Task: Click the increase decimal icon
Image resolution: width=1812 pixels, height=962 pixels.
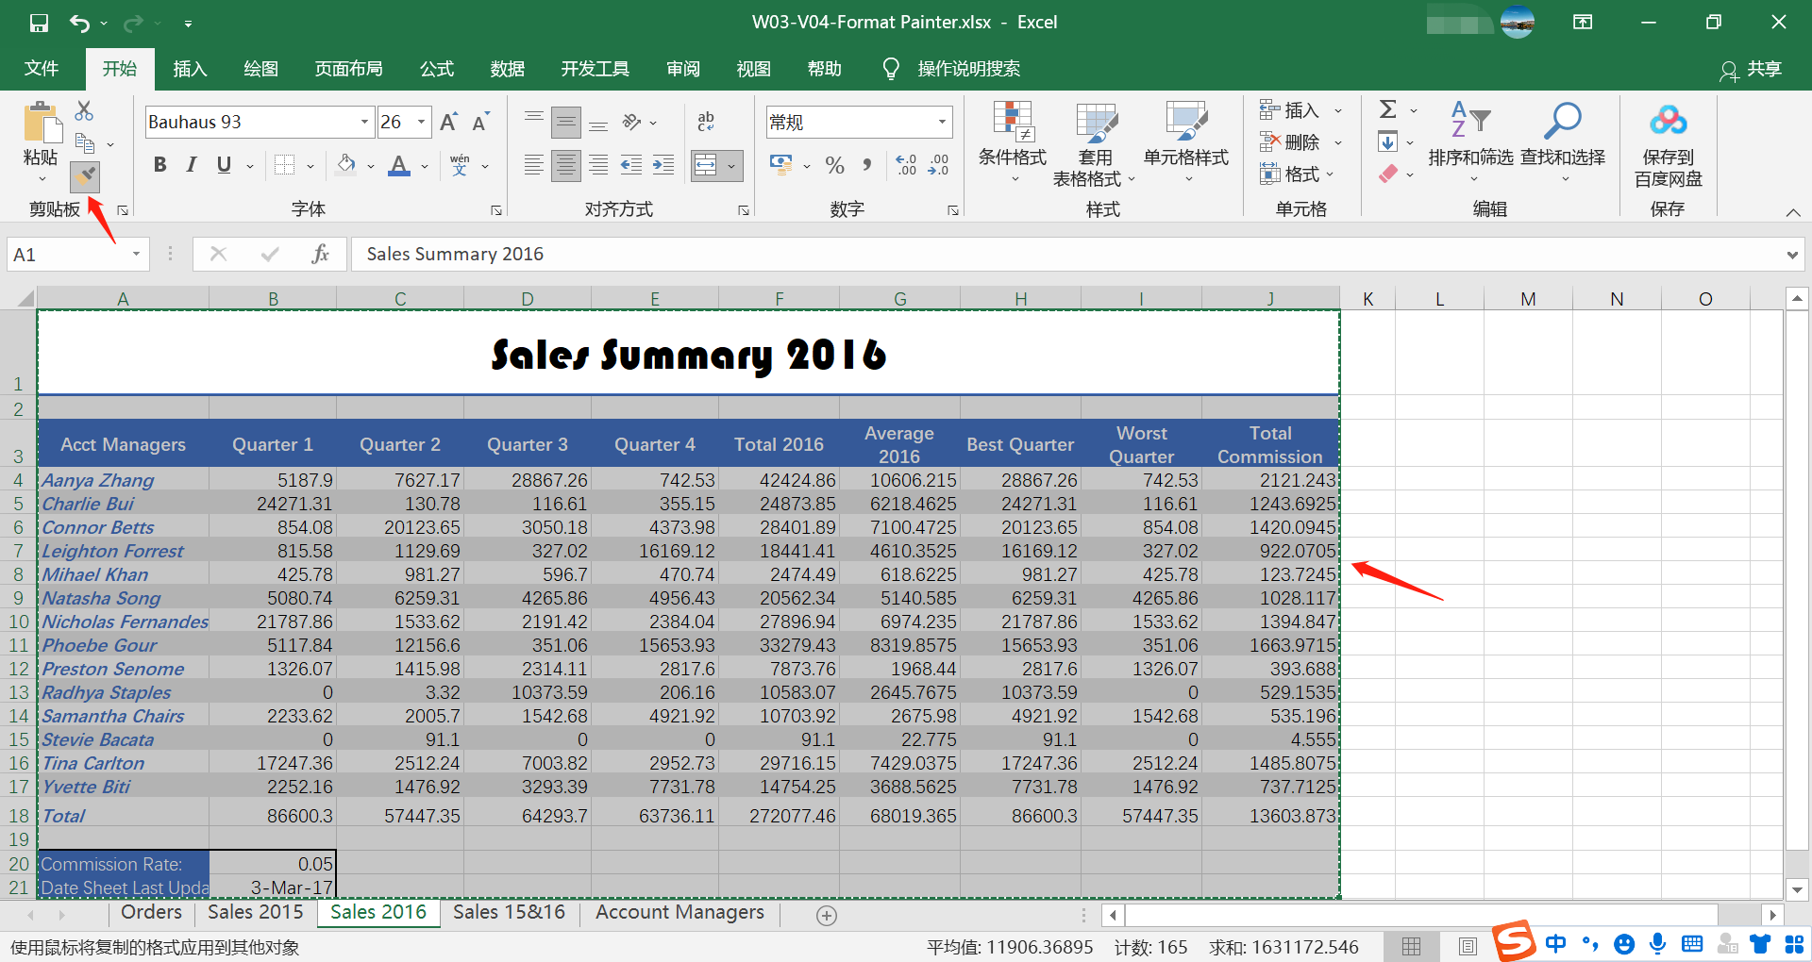Action: [x=906, y=165]
